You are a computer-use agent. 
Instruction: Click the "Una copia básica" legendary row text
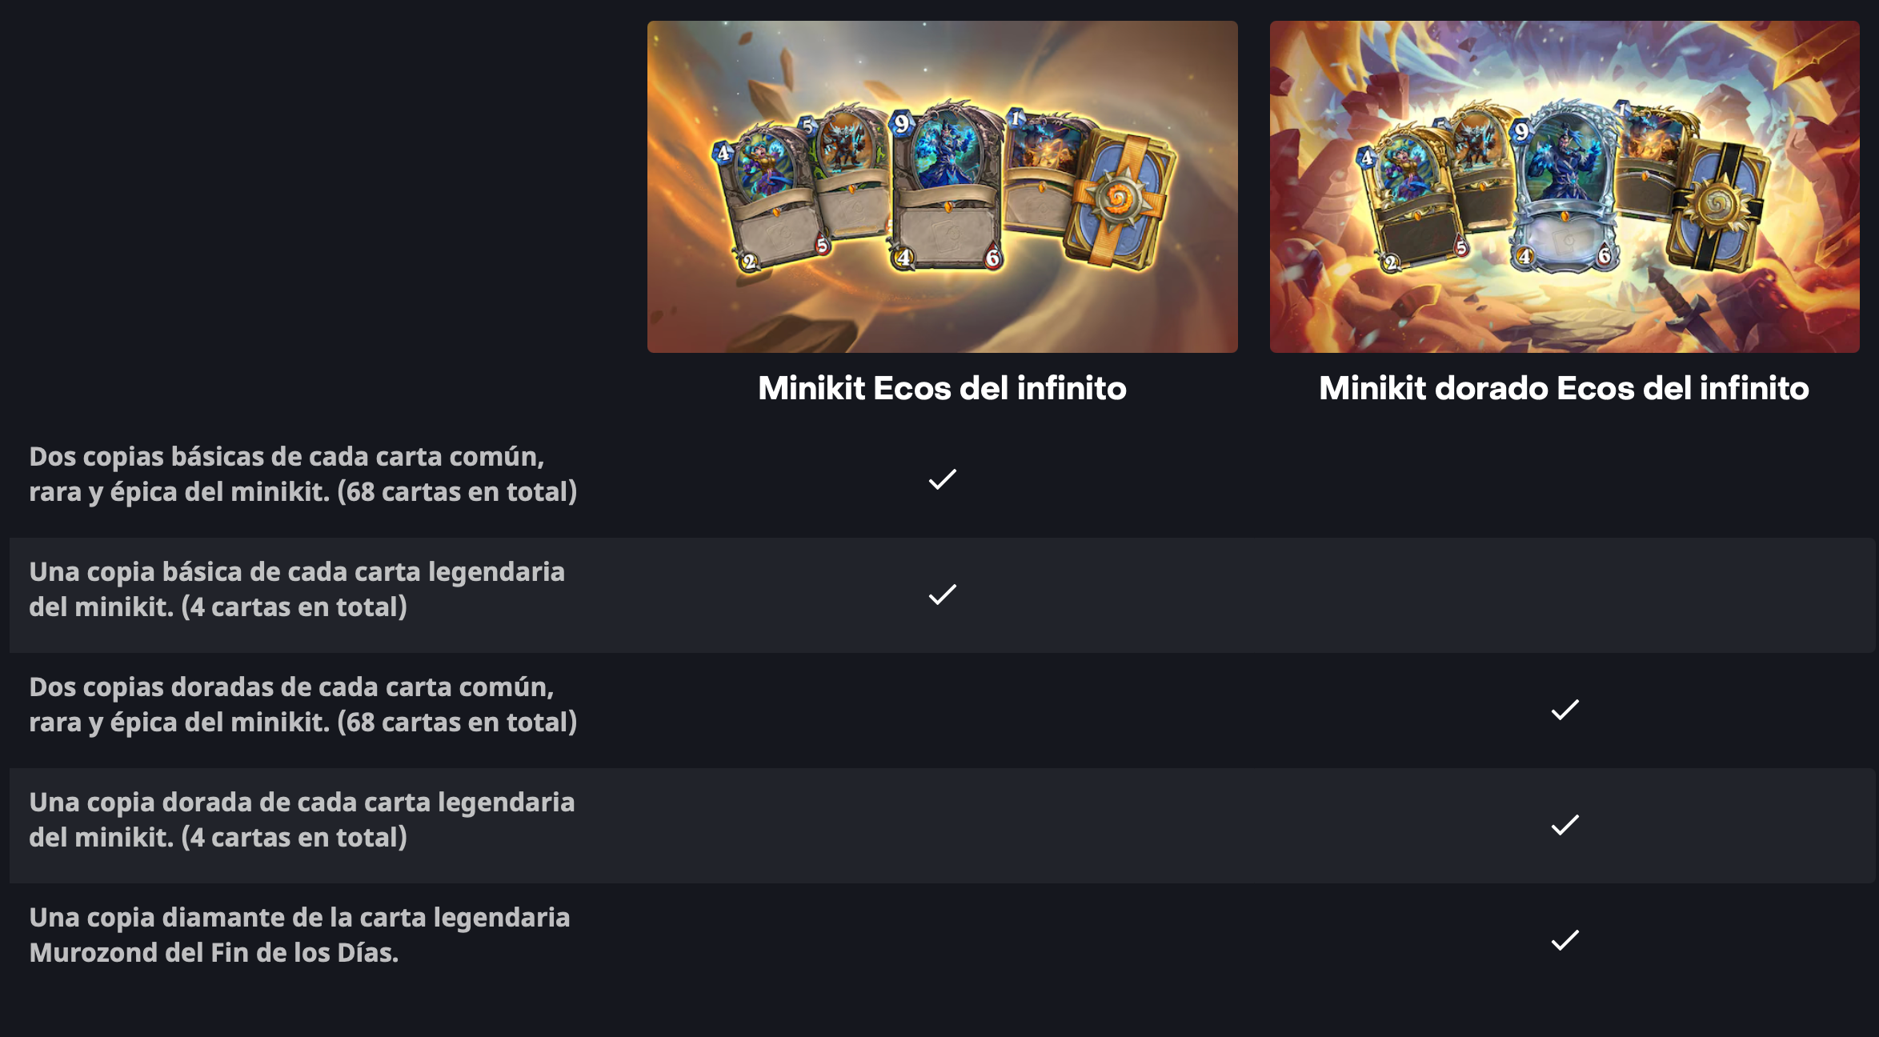[x=297, y=589]
